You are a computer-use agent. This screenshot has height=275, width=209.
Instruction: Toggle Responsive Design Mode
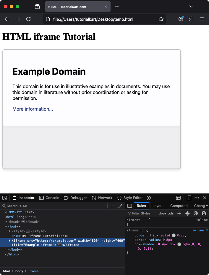(189, 198)
